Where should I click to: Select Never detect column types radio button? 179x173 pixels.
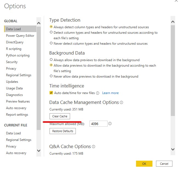[51, 43]
